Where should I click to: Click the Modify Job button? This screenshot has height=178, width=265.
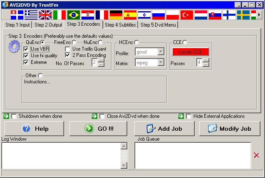230,129
